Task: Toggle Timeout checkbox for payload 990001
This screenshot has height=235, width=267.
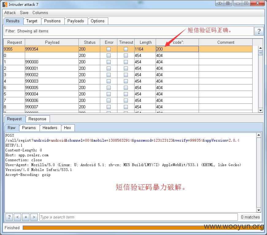Action: 126,68
